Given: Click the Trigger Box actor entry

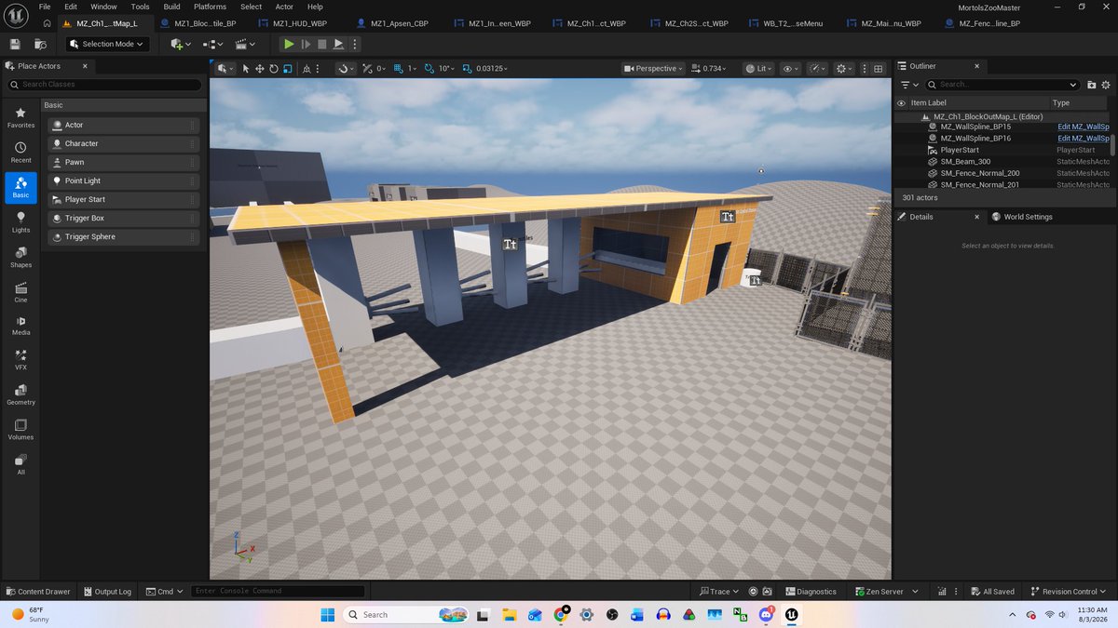Looking at the screenshot, I should pos(124,218).
